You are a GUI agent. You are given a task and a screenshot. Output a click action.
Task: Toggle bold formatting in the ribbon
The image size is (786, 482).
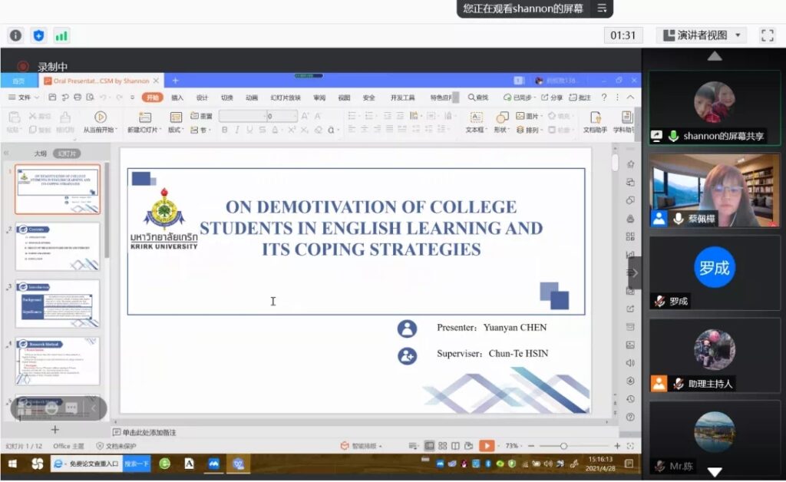(225, 130)
